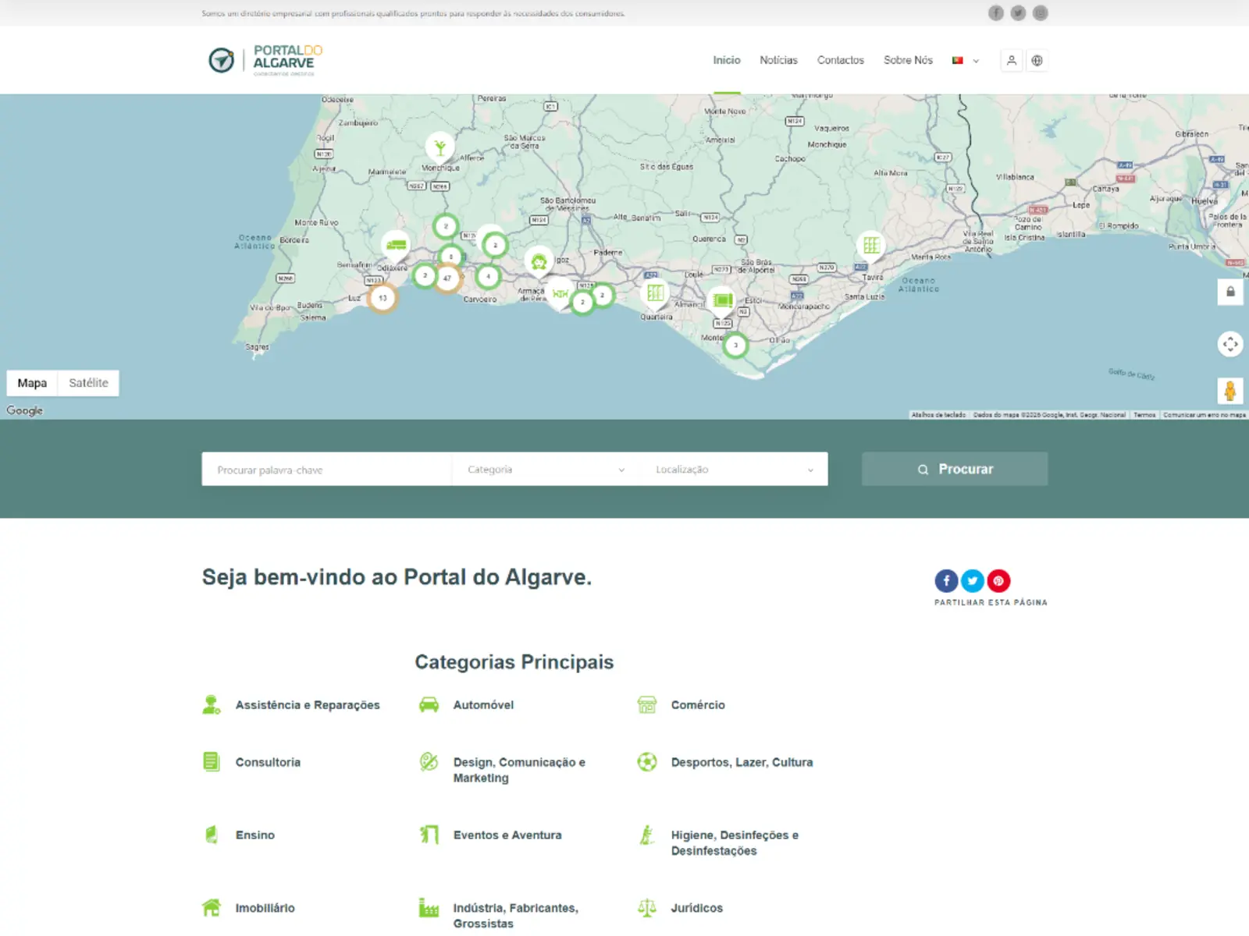Open Higiene, Desinfeções e Desinfestações link

[x=735, y=842]
